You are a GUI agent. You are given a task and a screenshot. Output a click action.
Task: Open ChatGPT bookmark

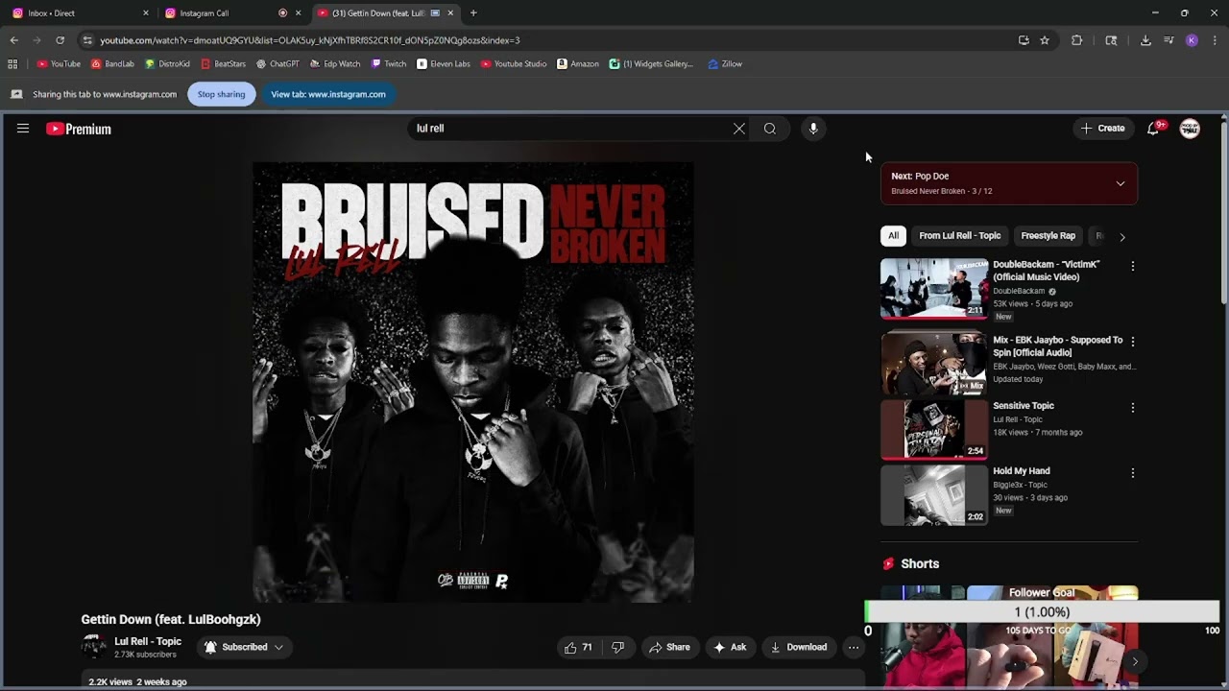277,64
